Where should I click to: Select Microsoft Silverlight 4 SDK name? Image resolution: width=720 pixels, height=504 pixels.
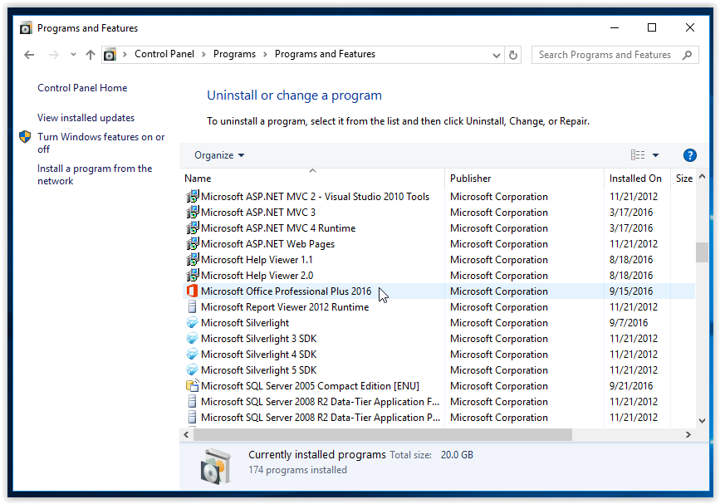258,355
